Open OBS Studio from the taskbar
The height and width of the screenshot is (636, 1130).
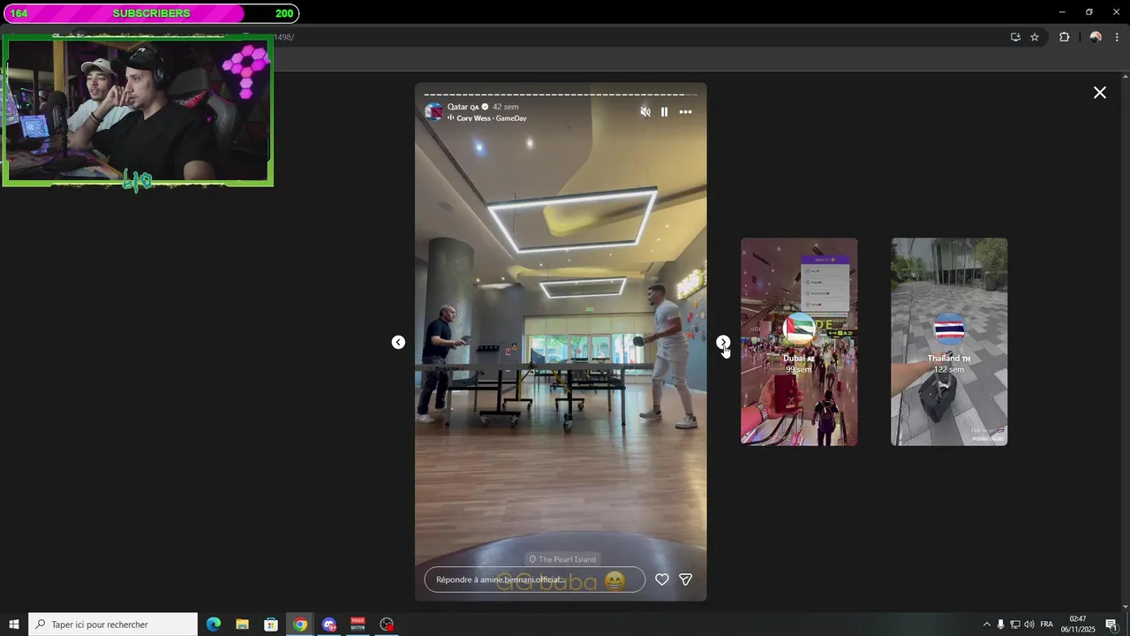(387, 625)
